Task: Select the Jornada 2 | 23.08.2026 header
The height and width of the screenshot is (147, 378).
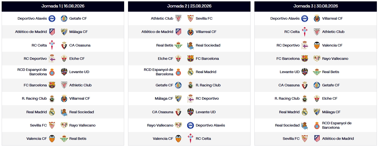Action: click(x=189, y=6)
